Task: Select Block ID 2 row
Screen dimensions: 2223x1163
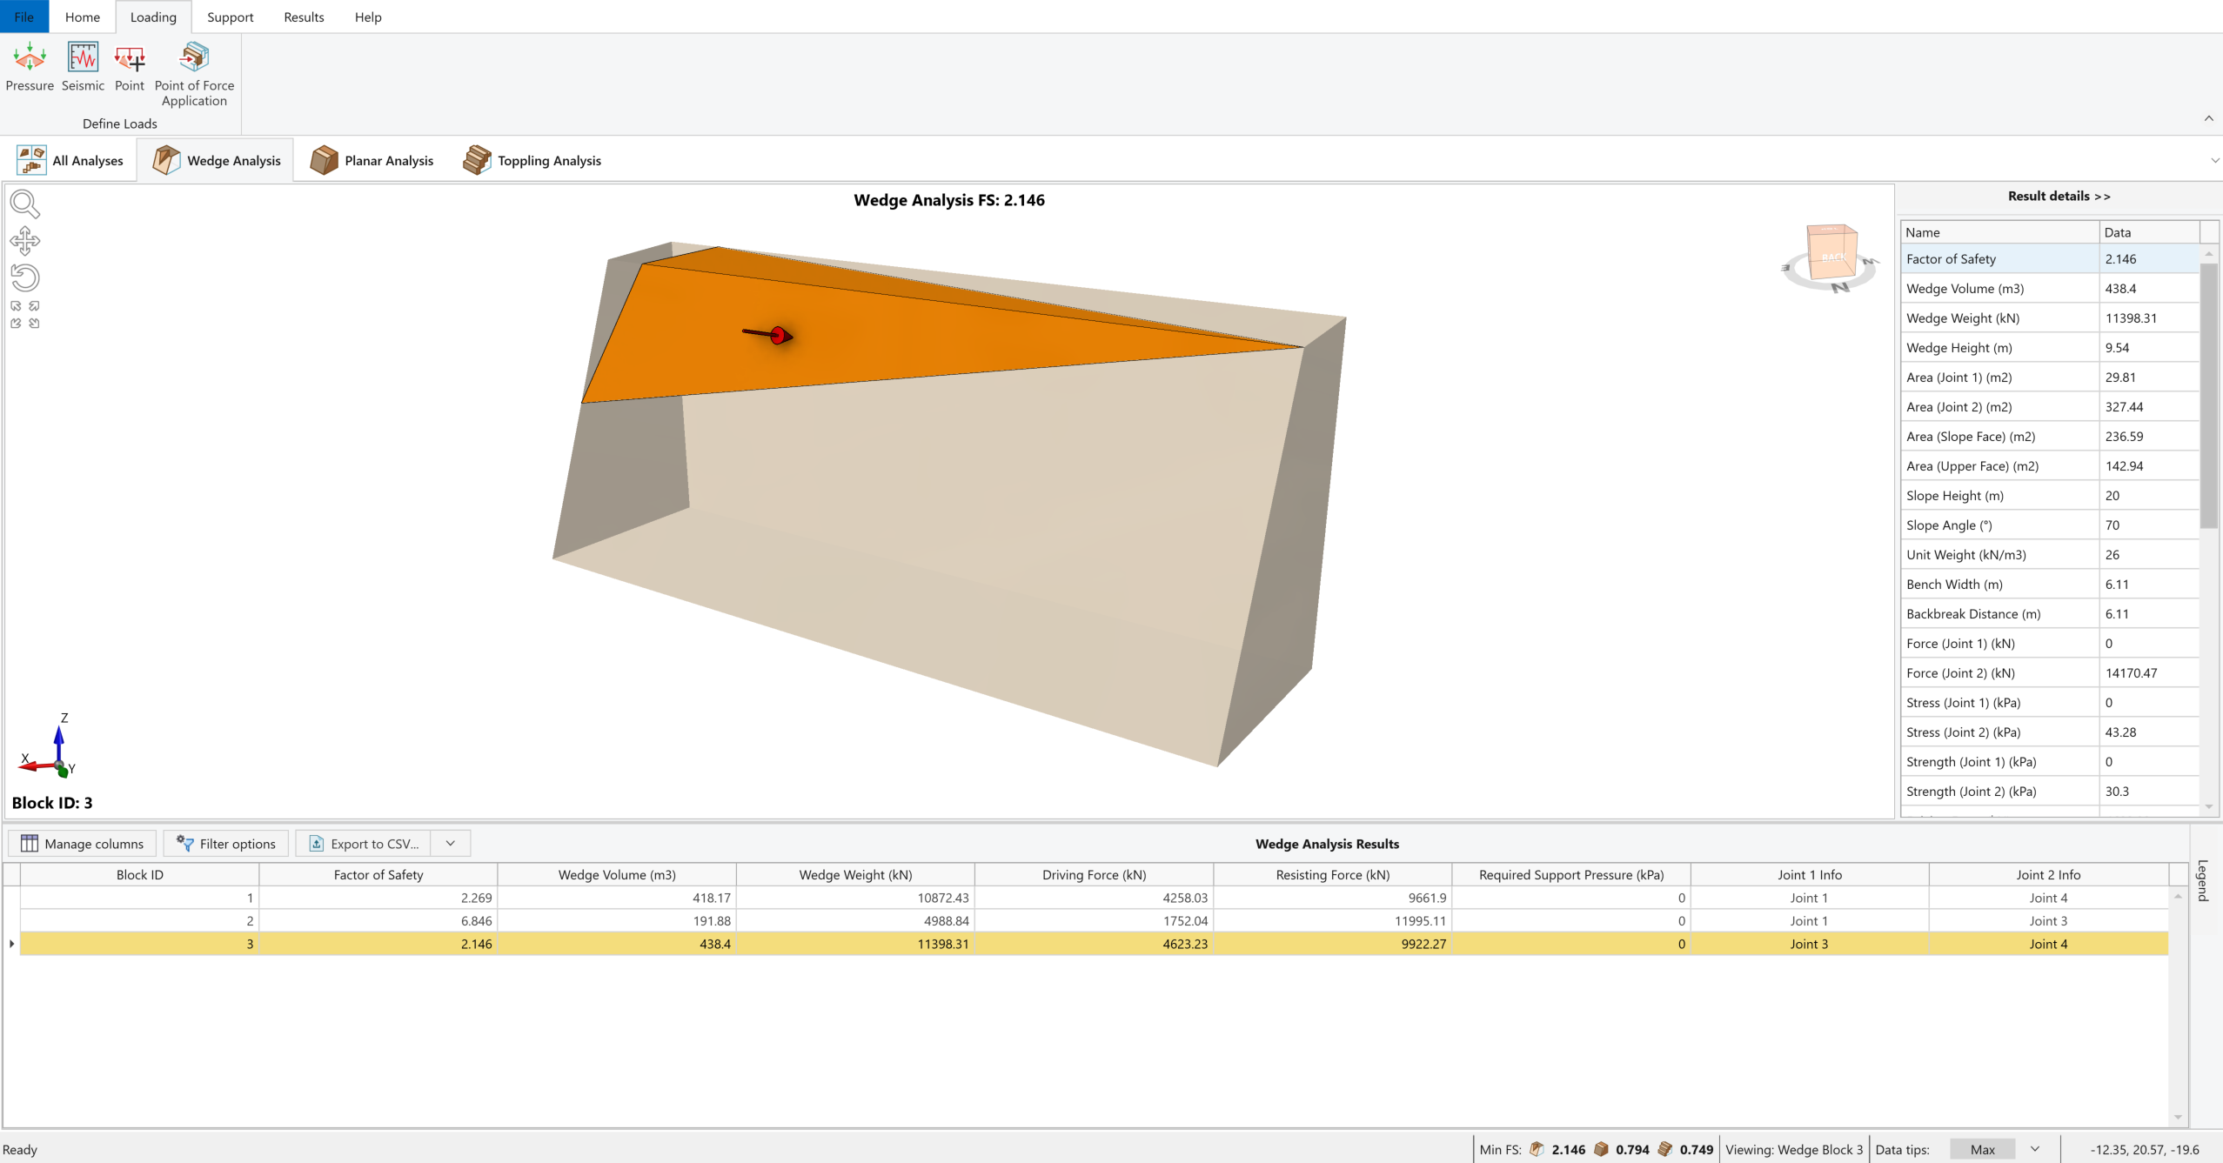Action: (x=1094, y=920)
